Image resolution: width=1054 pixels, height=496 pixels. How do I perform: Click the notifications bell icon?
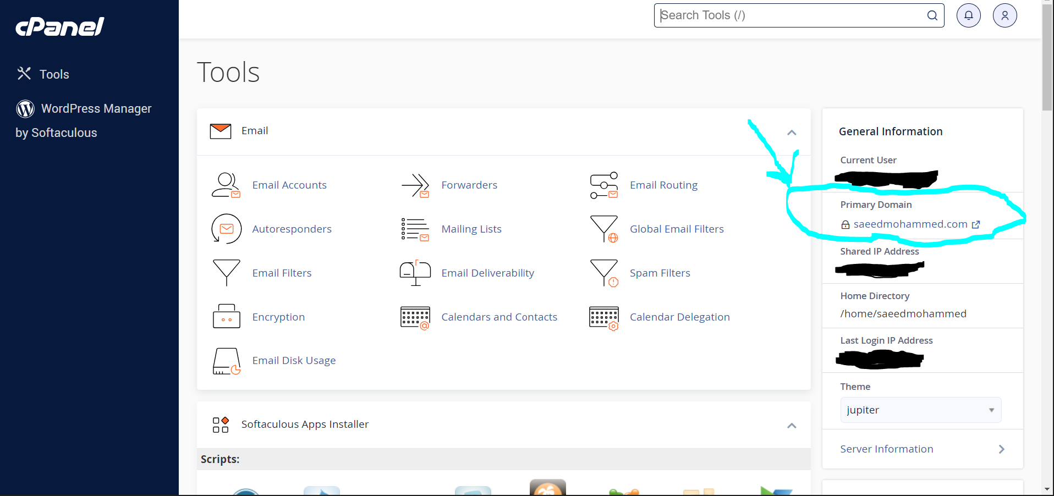click(x=968, y=15)
